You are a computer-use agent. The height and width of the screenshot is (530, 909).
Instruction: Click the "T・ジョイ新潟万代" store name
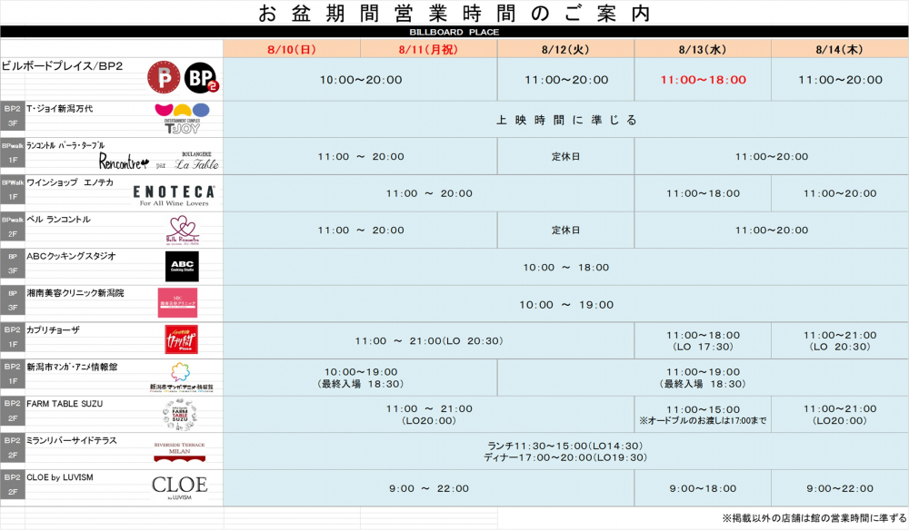pos(60,109)
